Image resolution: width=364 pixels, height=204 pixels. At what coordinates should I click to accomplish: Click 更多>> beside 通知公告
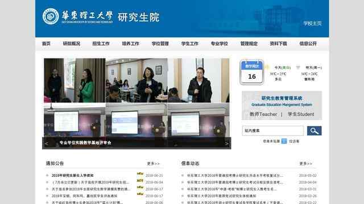click(x=153, y=164)
